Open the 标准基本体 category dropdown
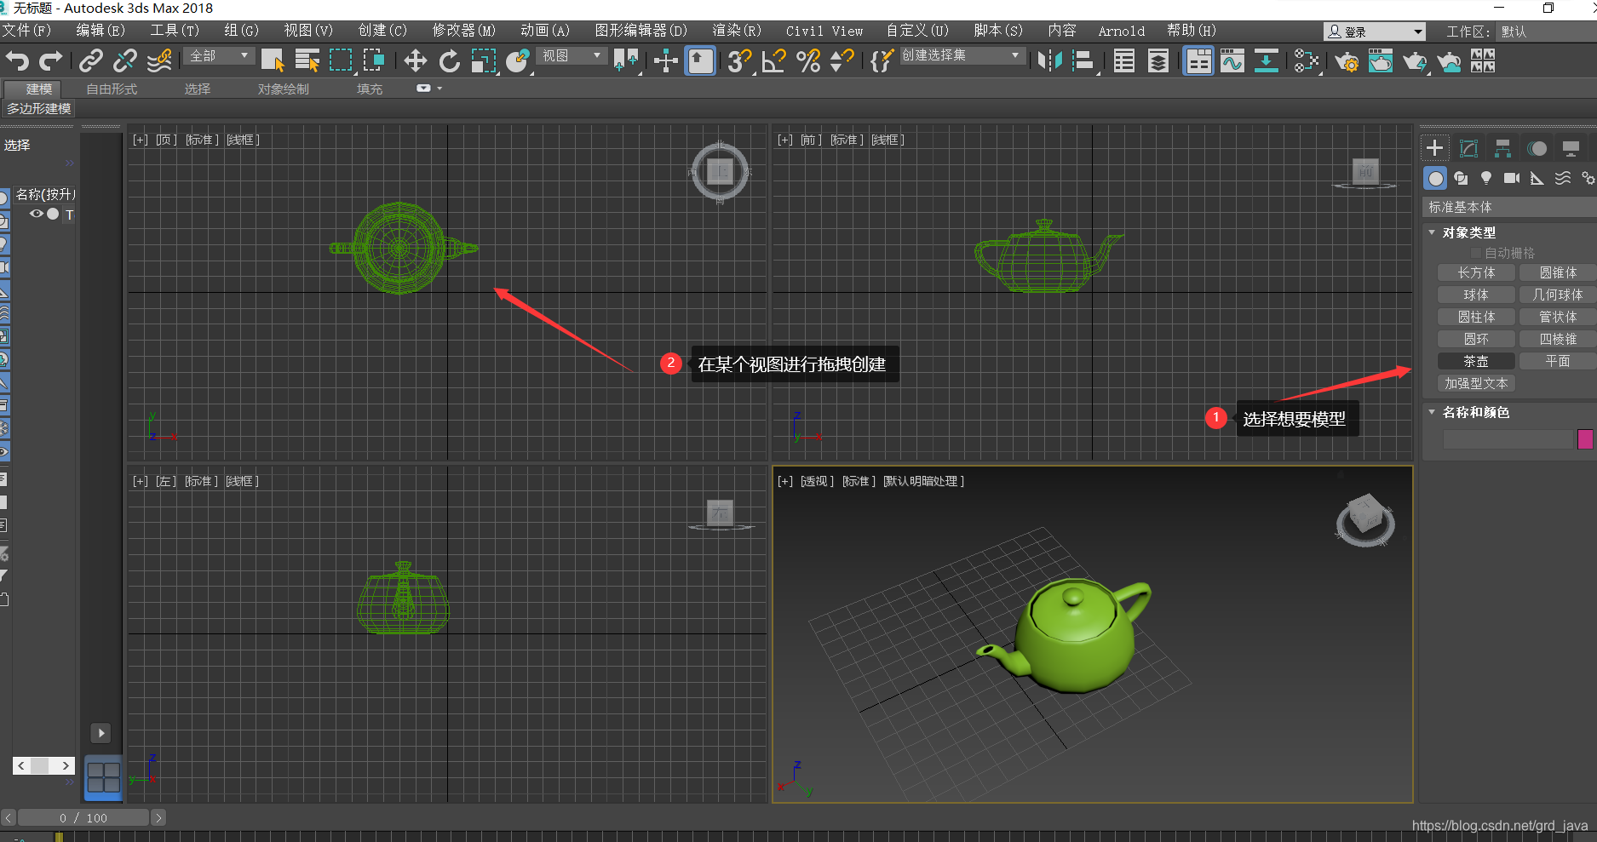 [1510, 207]
